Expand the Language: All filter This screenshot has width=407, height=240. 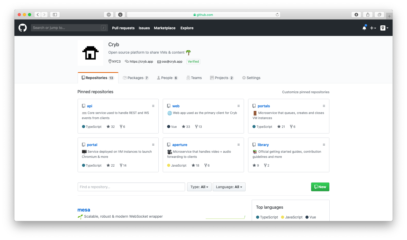pos(229,187)
